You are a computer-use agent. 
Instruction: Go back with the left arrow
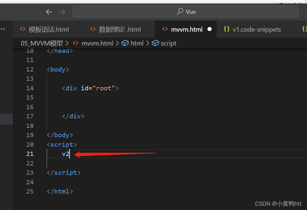click(49, 12)
